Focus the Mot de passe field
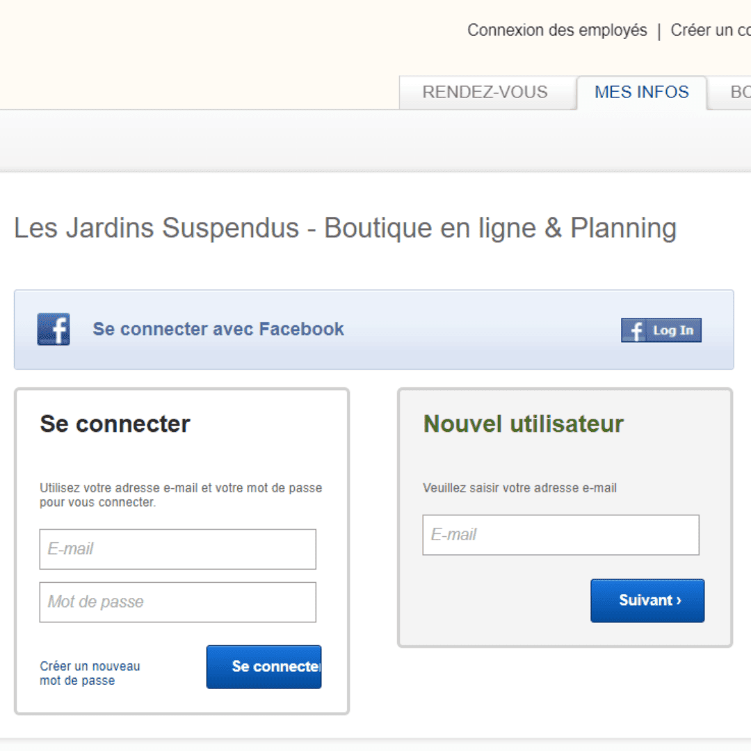The width and height of the screenshot is (751, 751). point(178,602)
